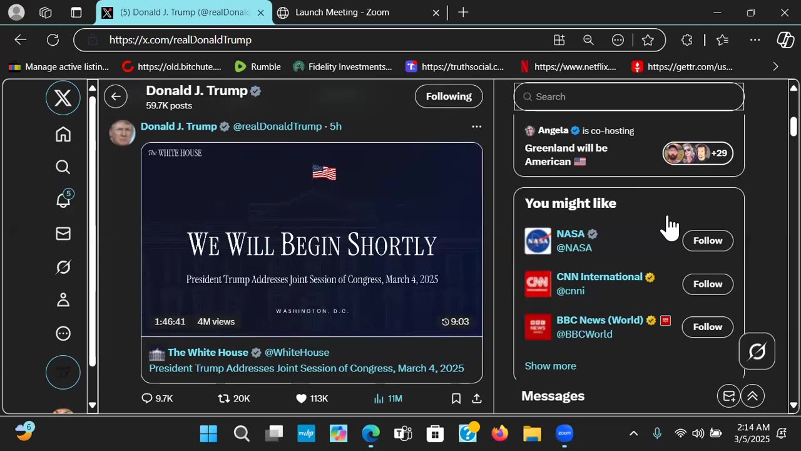Image resolution: width=801 pixels, height=451 pixels.
Task: Refresh the browser page
Action: click(53, 40)
